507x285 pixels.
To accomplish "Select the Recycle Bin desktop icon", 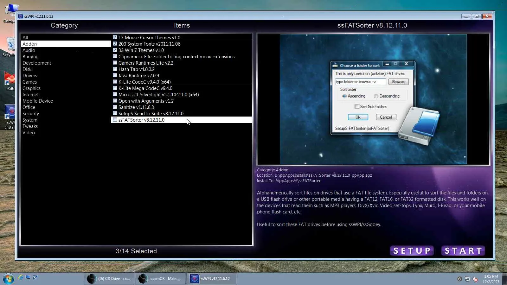I will pos(10,47).
